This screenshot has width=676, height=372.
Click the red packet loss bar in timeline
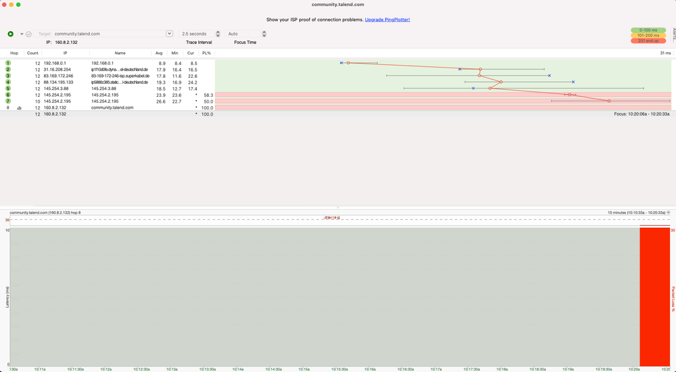click(x=654, y=296)
